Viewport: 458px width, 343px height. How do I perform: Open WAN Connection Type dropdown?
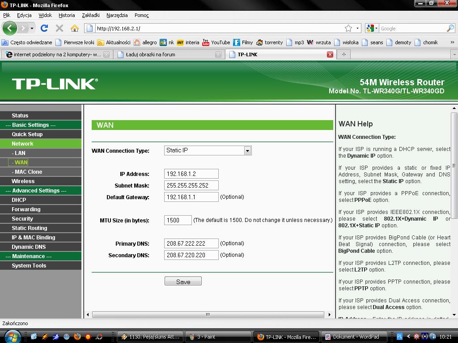(x=208, y=151)
